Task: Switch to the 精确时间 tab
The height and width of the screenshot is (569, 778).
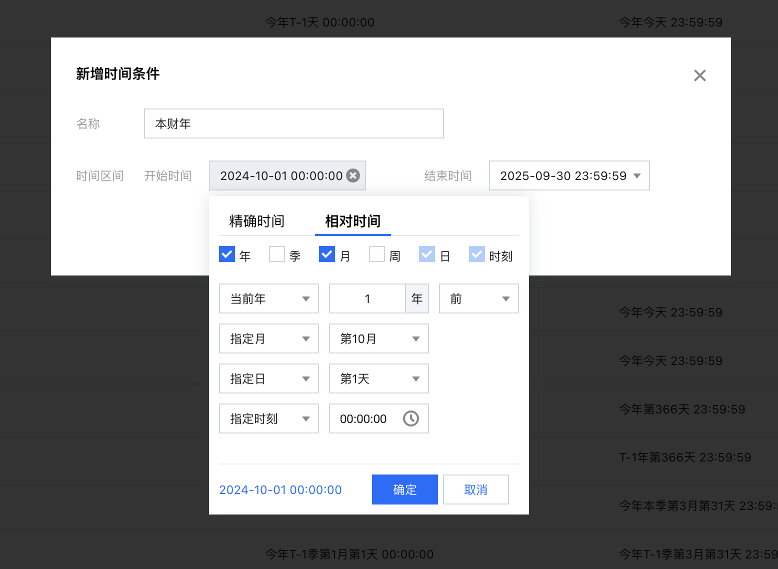Action: pyautogui.click(x=256, y=221)
